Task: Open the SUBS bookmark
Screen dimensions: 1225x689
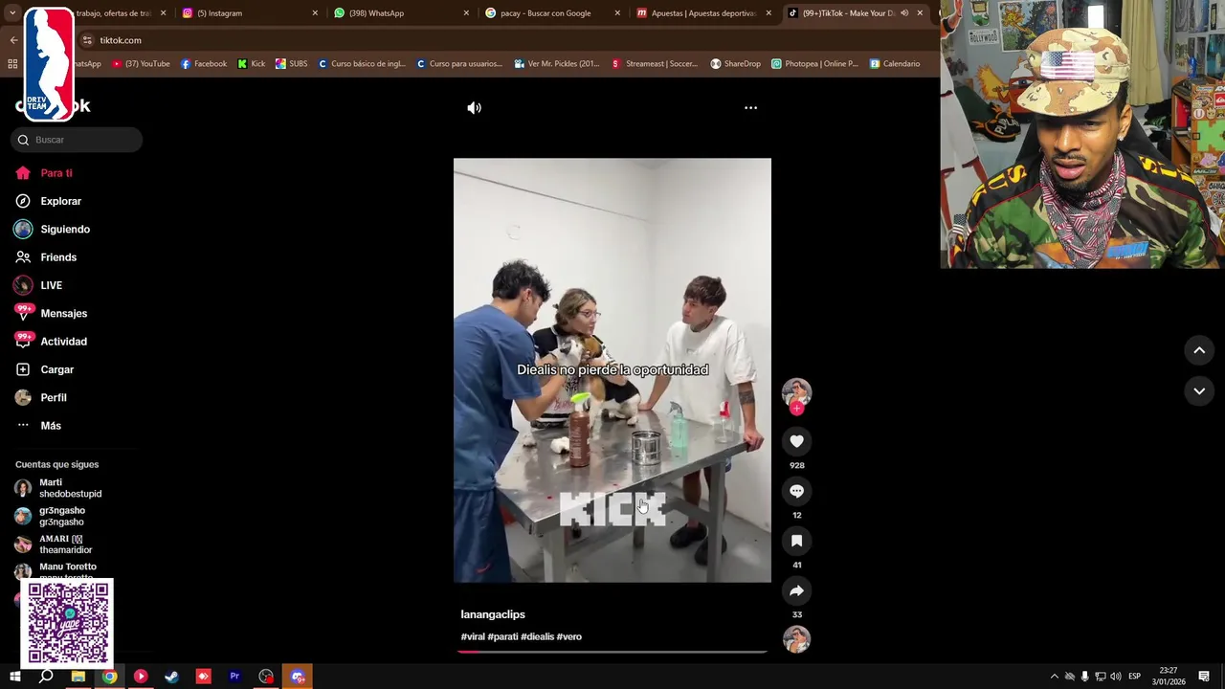Action: point(291,64)
